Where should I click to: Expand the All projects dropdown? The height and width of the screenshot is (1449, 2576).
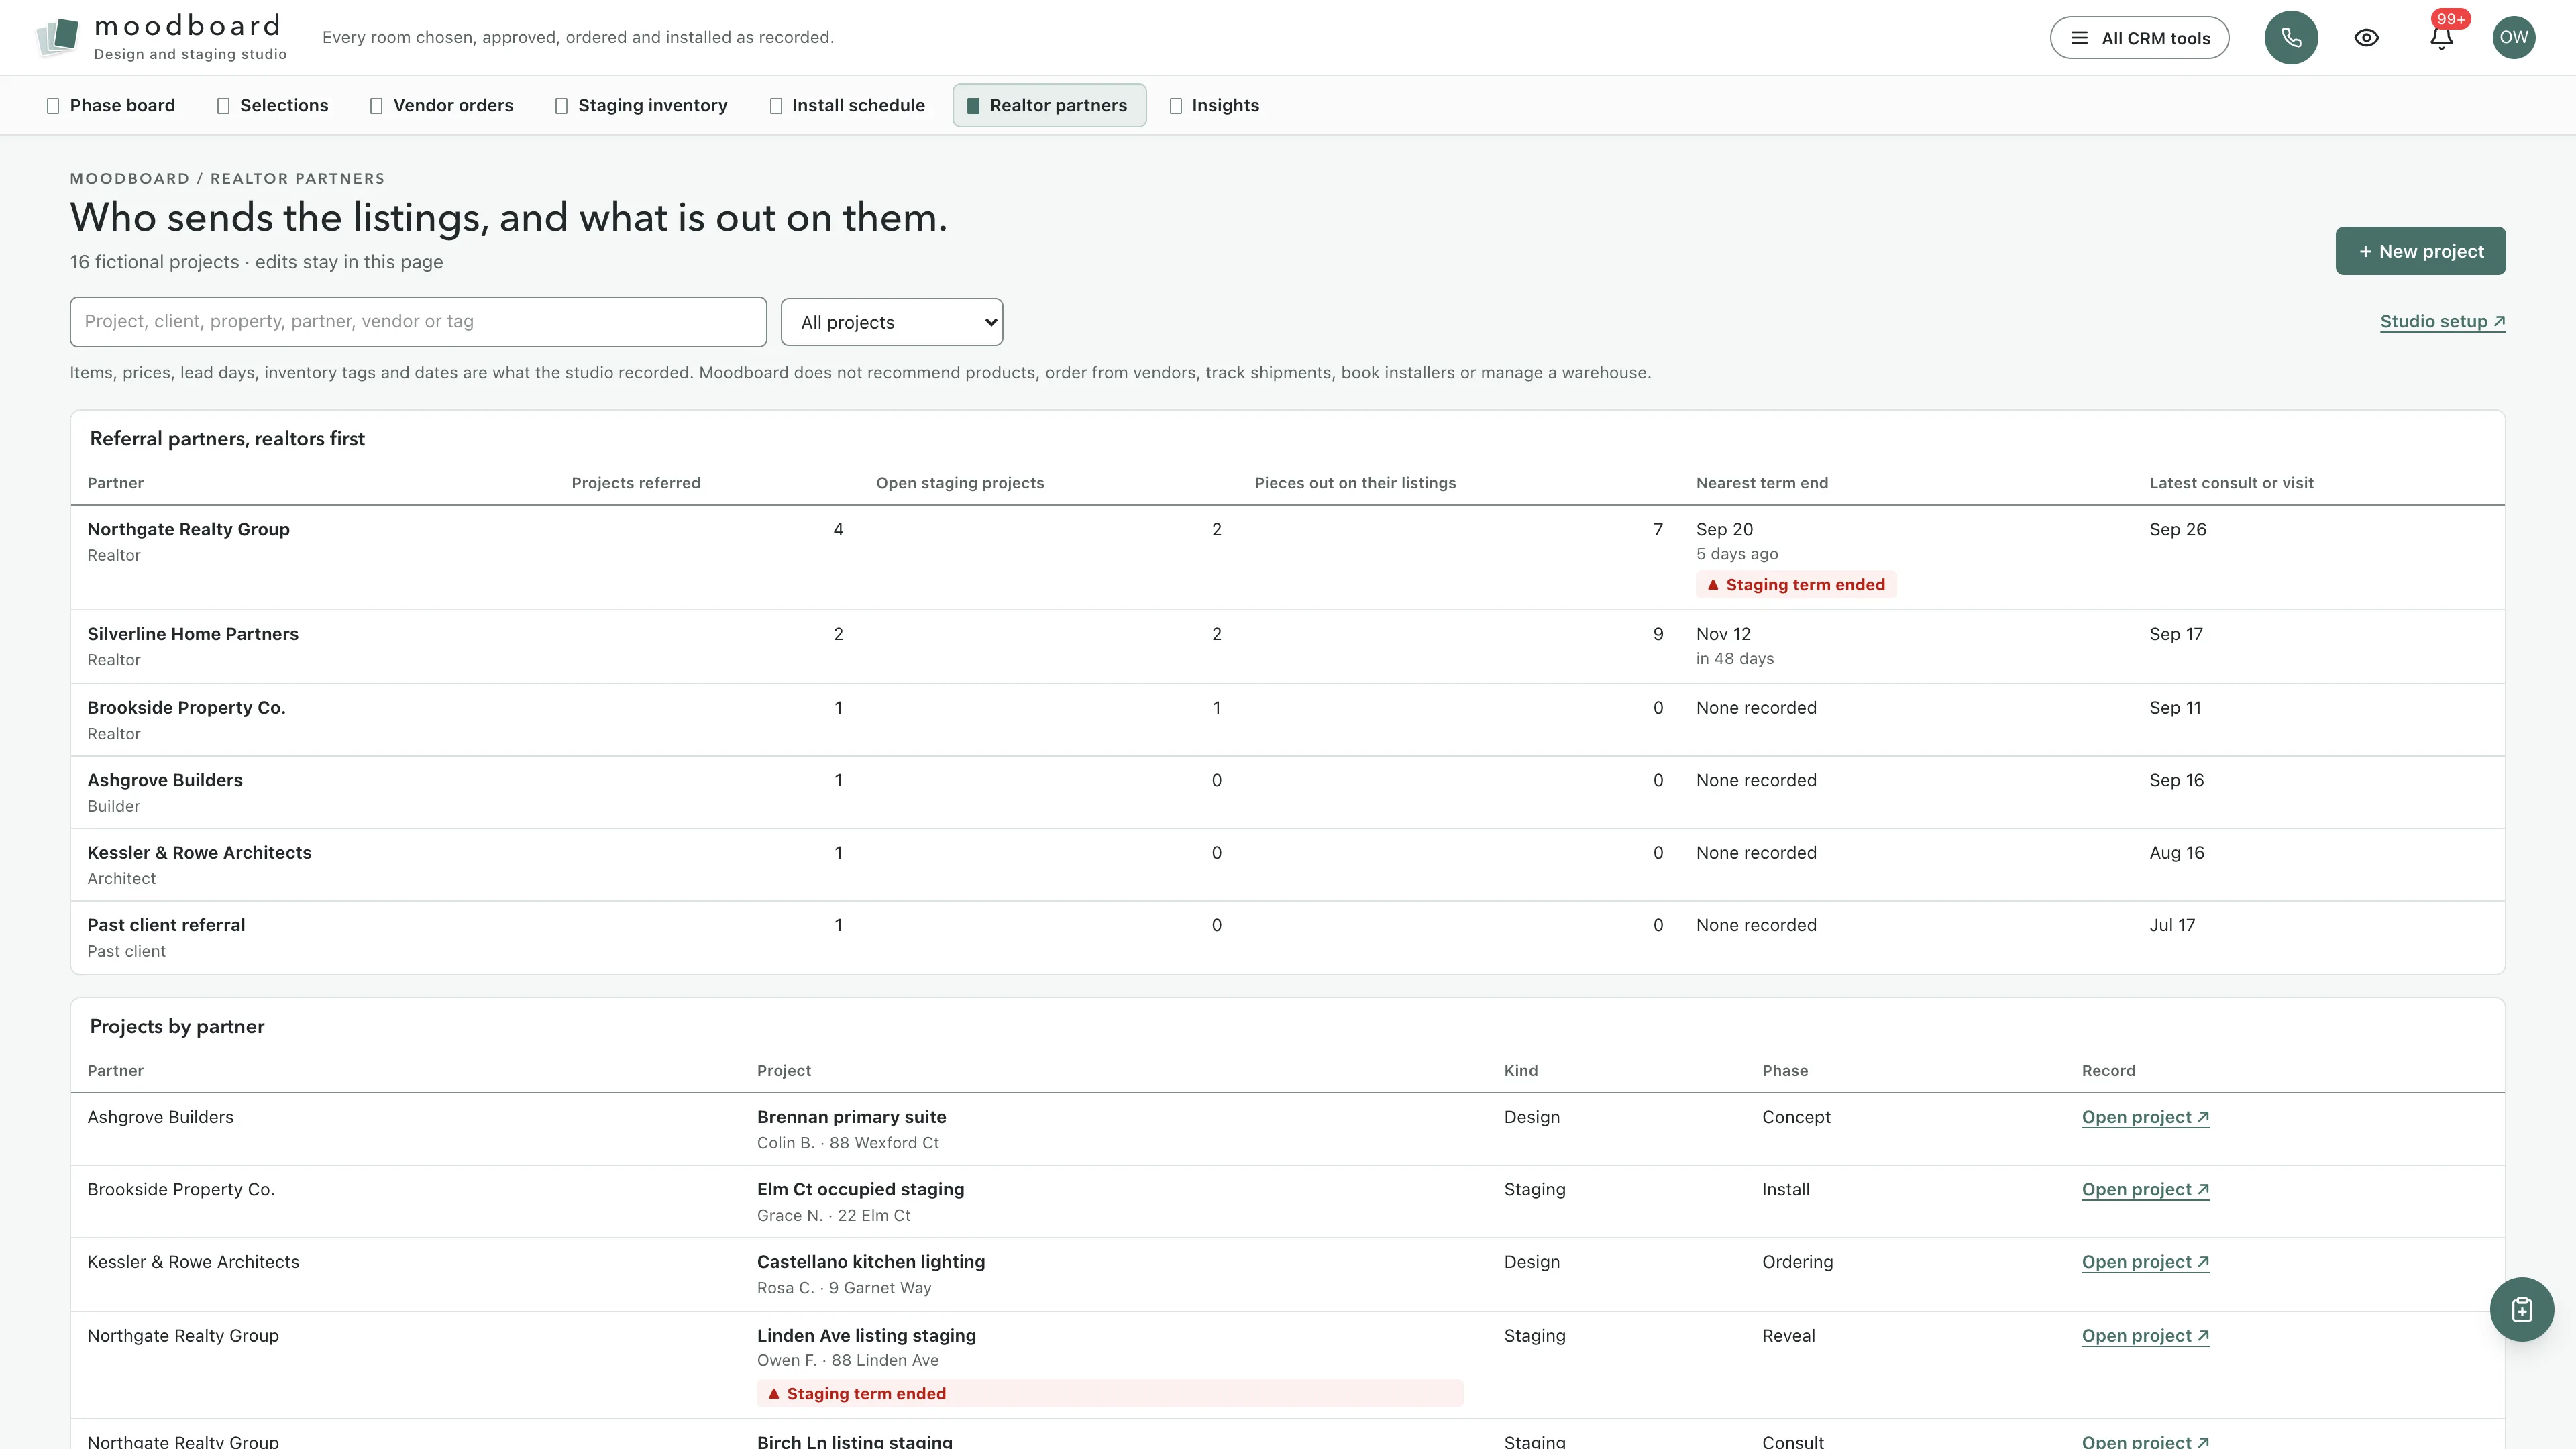(x=891, y=322)
